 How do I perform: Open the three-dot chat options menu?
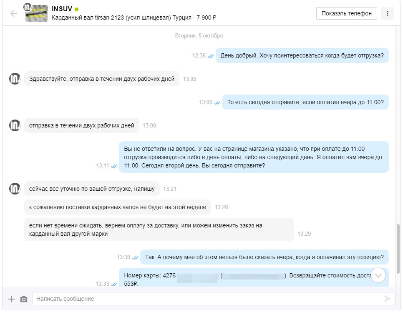(x=388, y=13)
